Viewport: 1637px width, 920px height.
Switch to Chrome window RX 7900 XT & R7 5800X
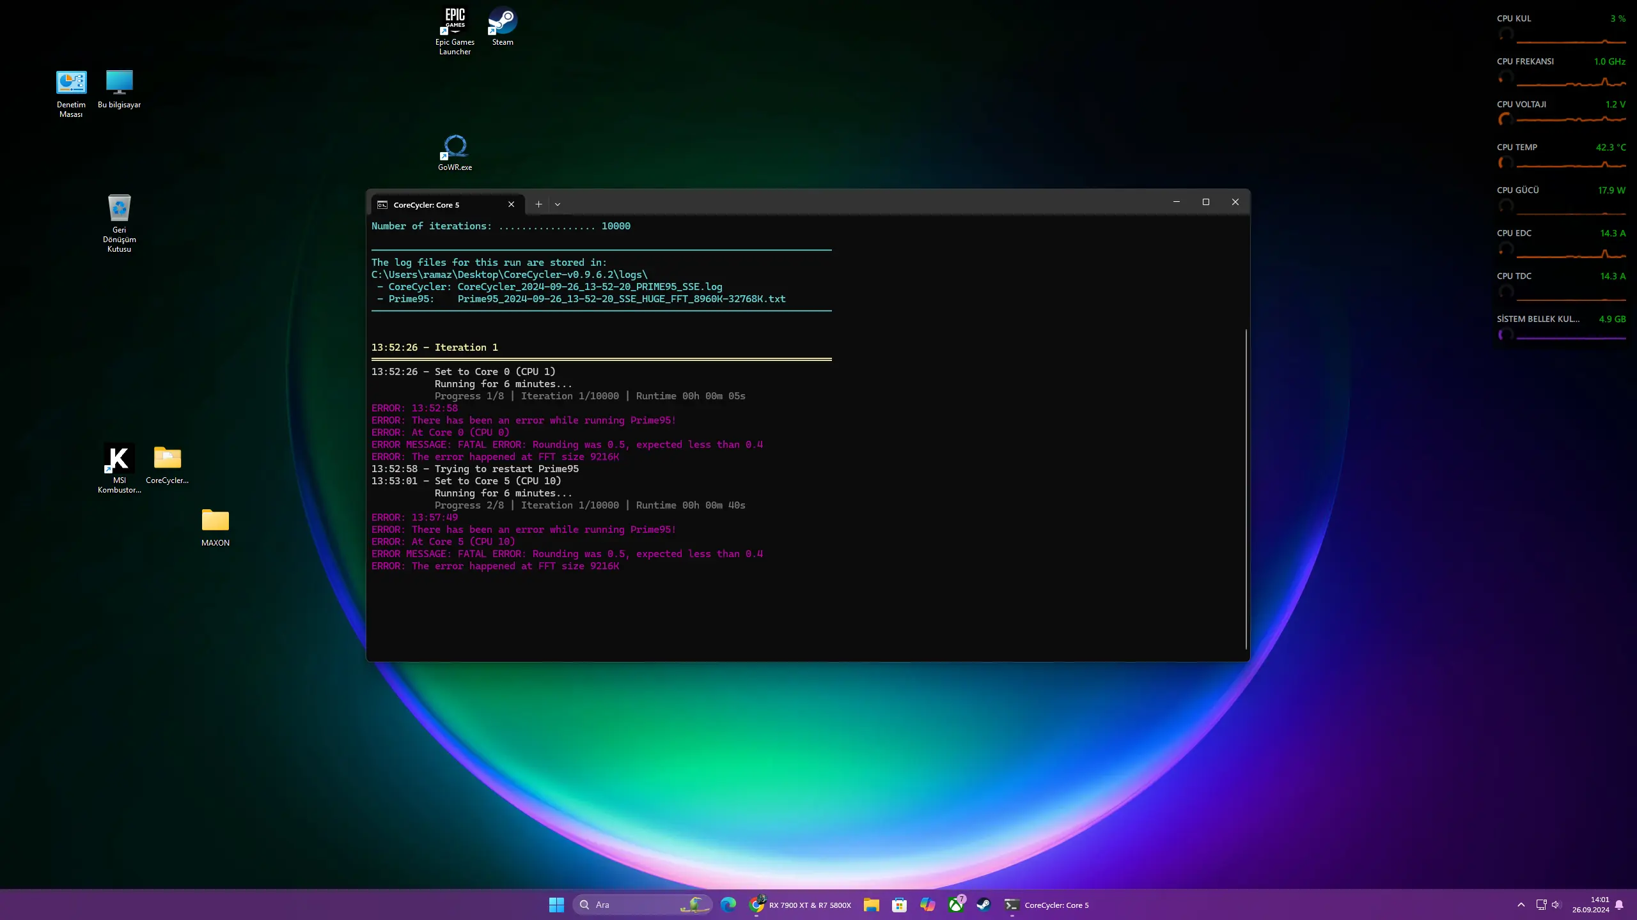[x=801, y=905]
